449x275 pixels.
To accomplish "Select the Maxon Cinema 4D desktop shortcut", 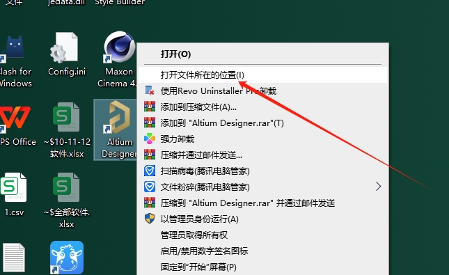I will pyautogui.click(x=120, y=47).
